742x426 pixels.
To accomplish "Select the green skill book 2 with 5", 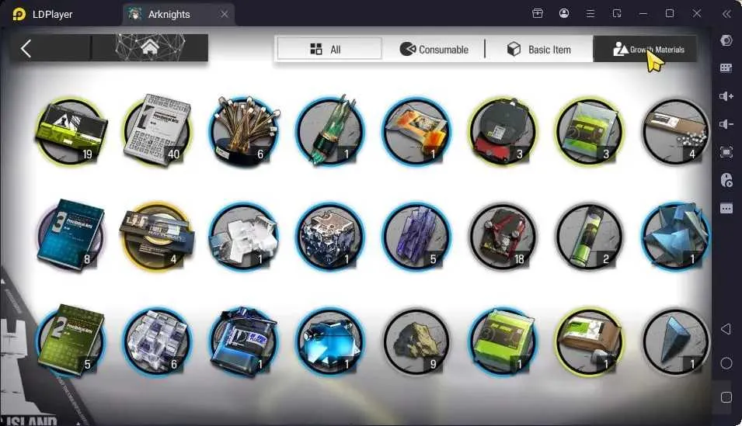I will pyautogui.click(x=71, y=341).
